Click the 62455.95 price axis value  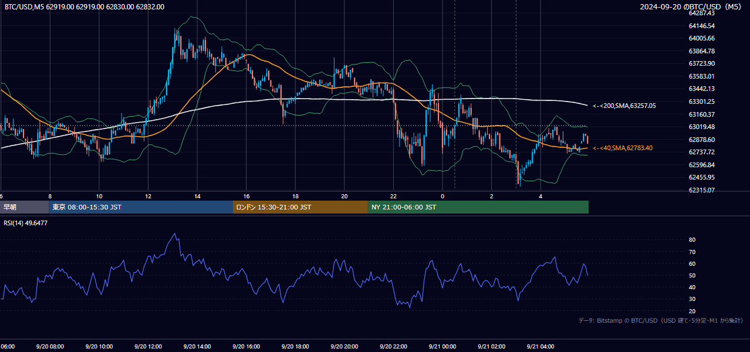coord(701,177)
